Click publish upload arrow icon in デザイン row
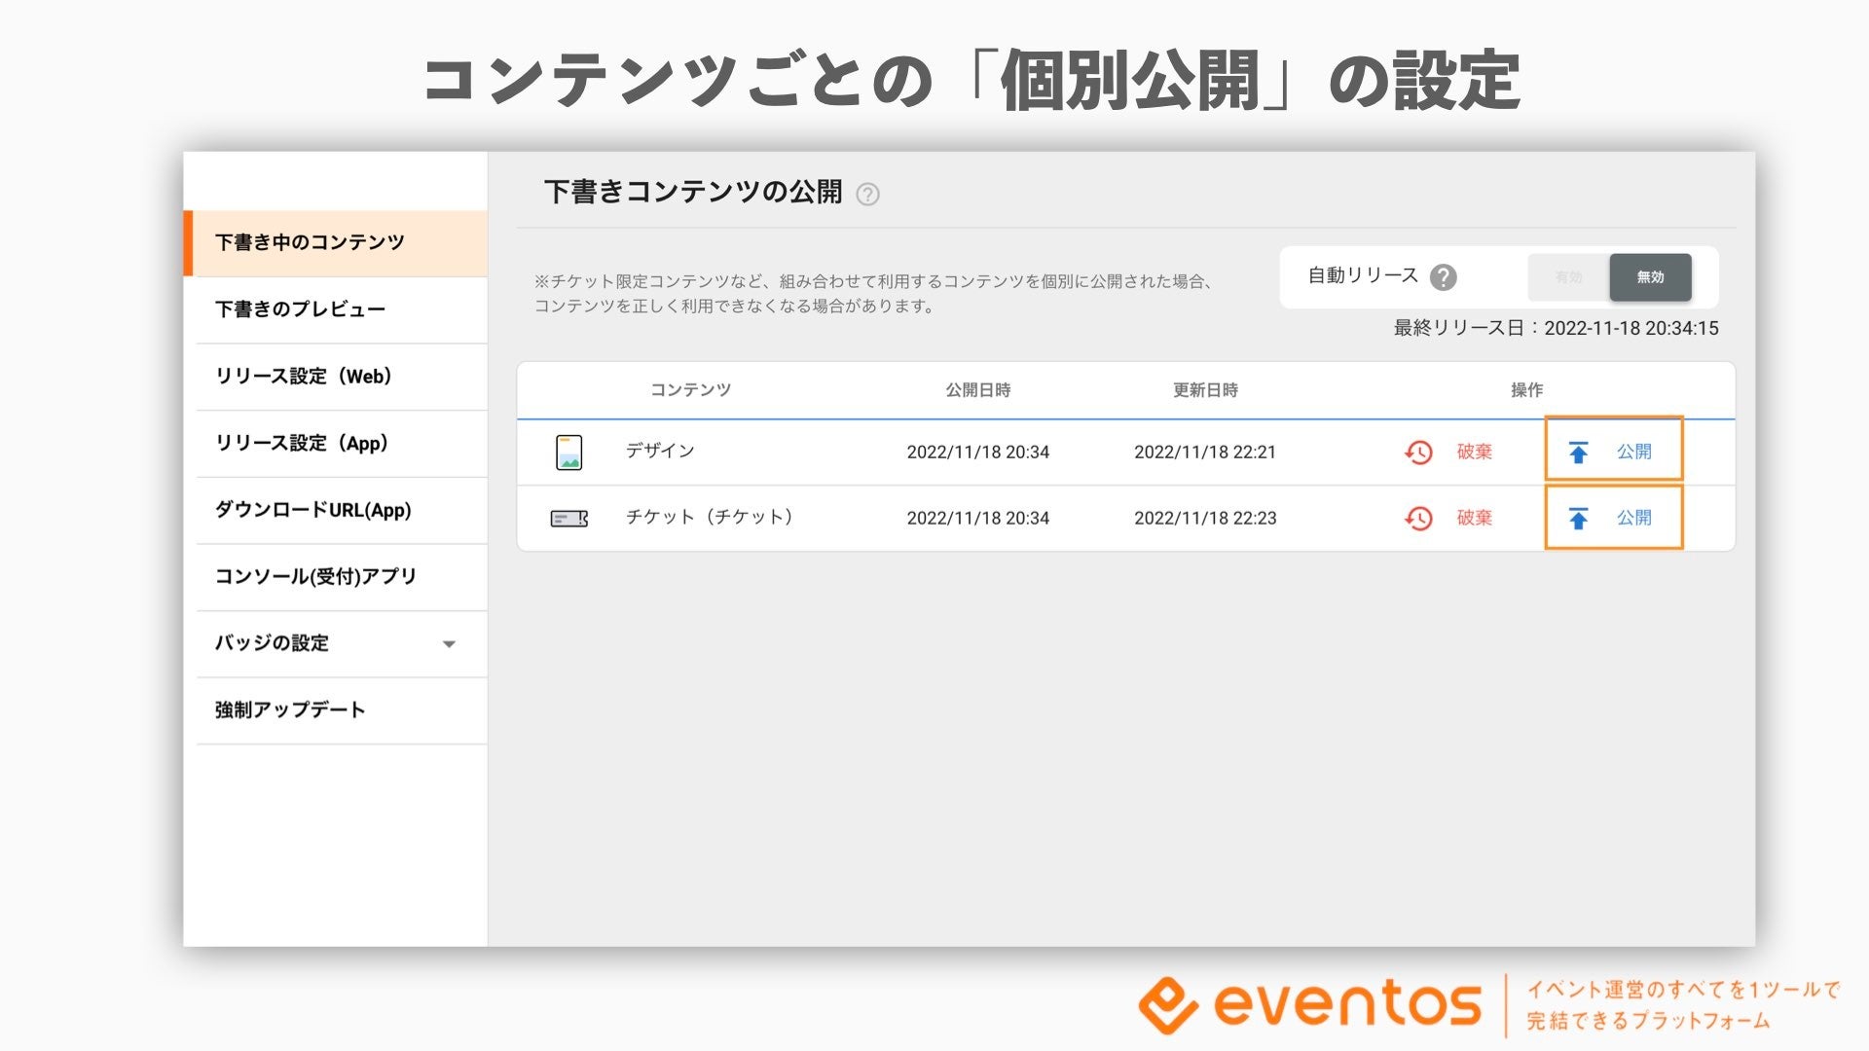Image resolution: width=1869 pixels, height=1051 pixels. click(1578, 453)
